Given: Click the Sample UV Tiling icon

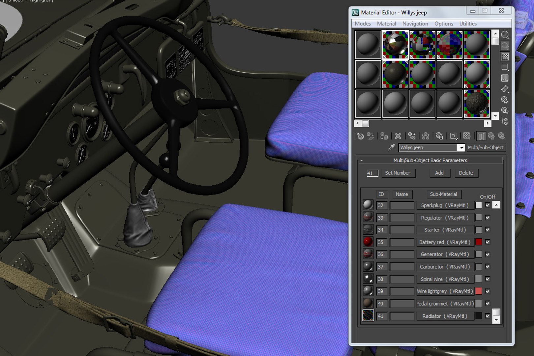Looking at the screenshot, I should (505, 67).
